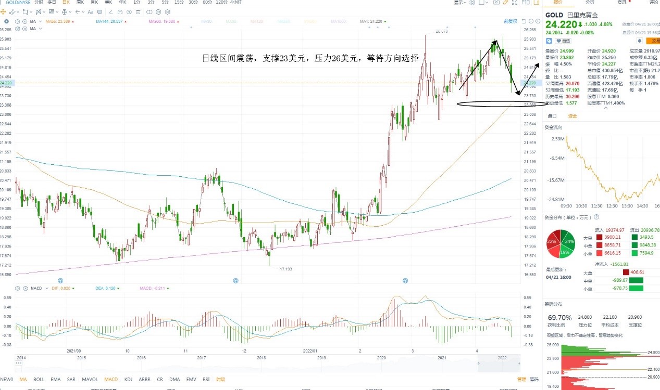Open the 显示 display dropdown
The height and width of the screenshot is (390, 660).
[x=460, y=3]
